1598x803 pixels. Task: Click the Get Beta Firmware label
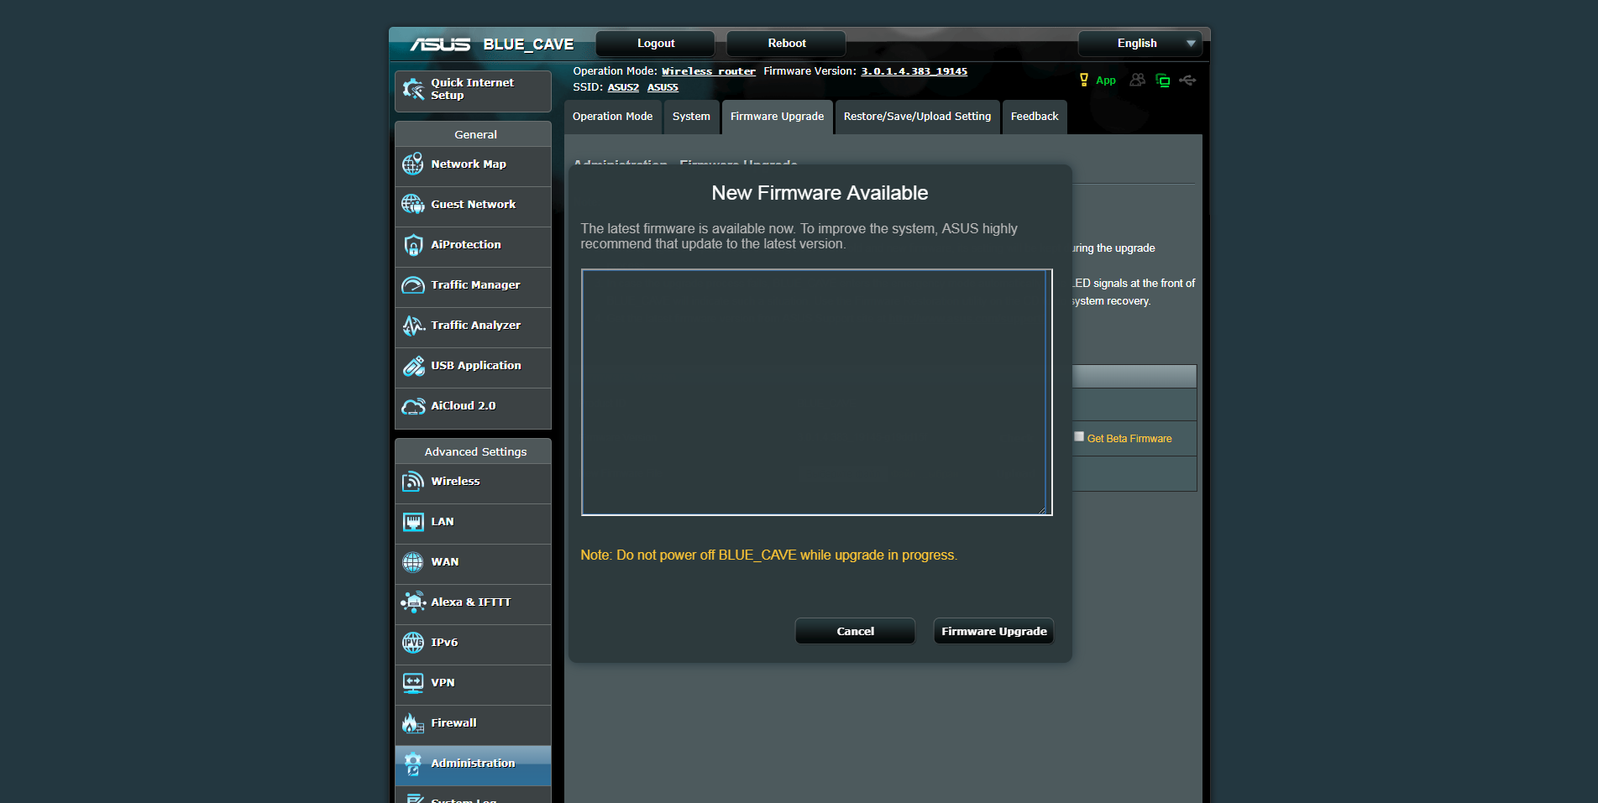tap(1129, 439)
